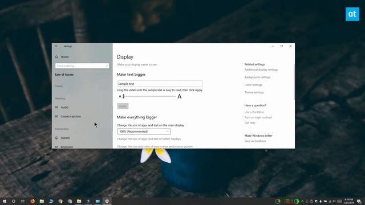Open Color settings link
This screenshot has height=205, width=365.
[x=253, y=85]
